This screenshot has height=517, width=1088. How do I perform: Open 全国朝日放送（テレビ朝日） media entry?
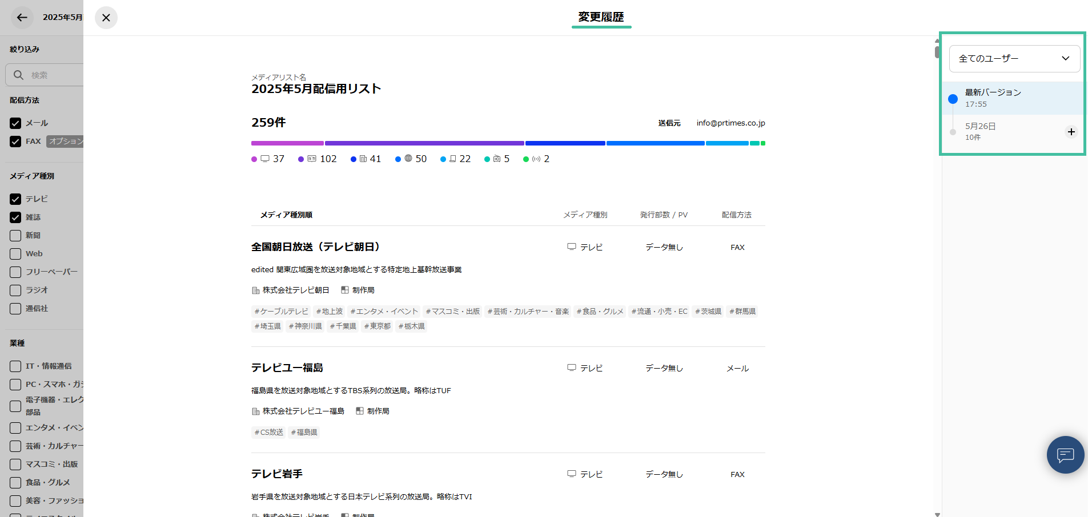[x=315, y=247]
